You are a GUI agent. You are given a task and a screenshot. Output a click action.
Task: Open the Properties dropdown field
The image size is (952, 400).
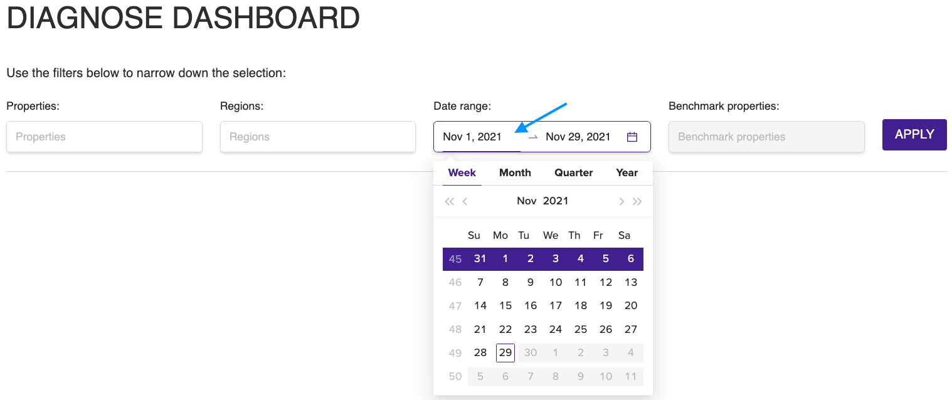[104, 137]
